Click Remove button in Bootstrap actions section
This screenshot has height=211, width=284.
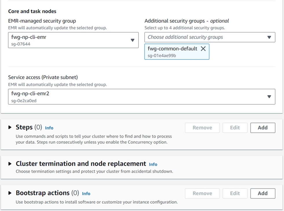pos(202,193)
